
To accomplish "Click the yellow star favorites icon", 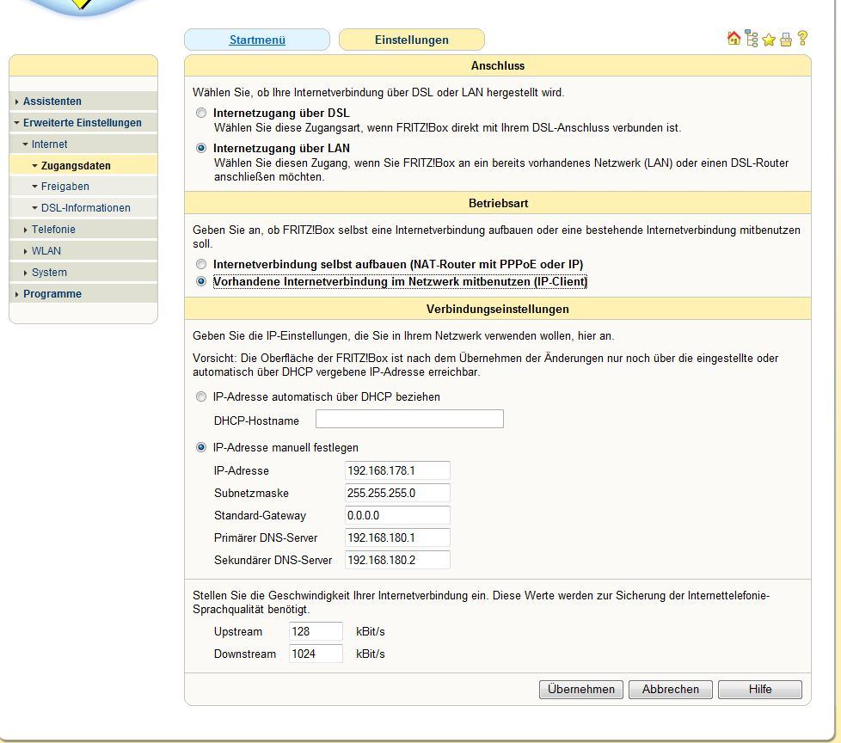I will [x=769, y=40].
